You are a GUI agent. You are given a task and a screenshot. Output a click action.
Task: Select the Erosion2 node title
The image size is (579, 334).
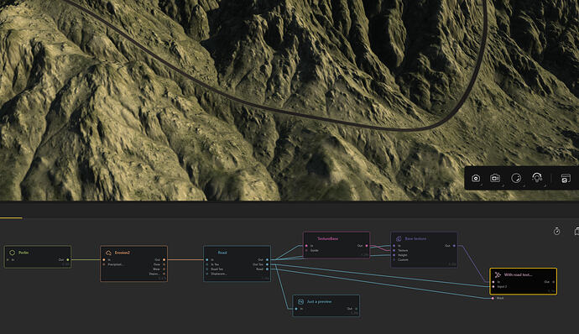point(123,253)
